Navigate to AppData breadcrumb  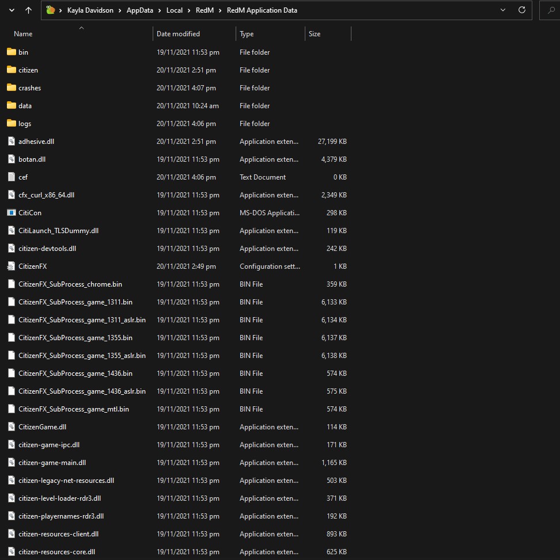[x=140, y=10]
